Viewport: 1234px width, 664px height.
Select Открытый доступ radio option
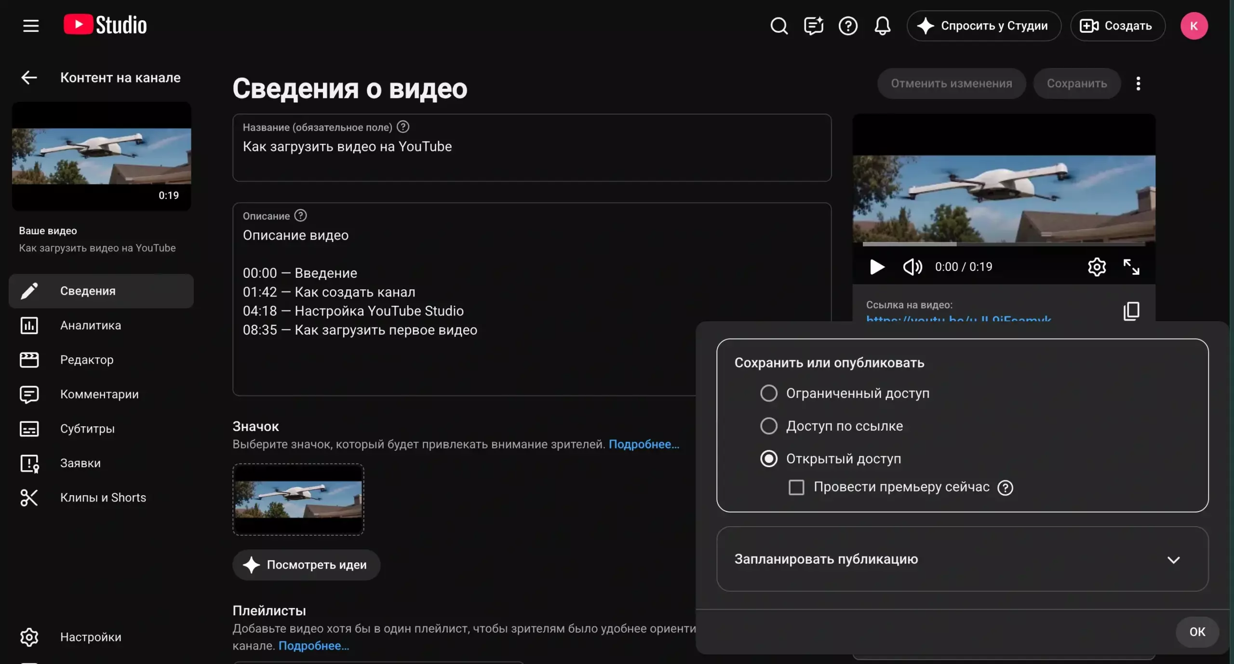pos(768,459)
